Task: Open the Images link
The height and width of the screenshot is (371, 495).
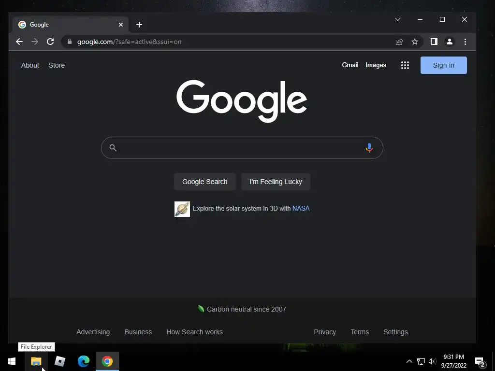Action: (x=376, y=65)
